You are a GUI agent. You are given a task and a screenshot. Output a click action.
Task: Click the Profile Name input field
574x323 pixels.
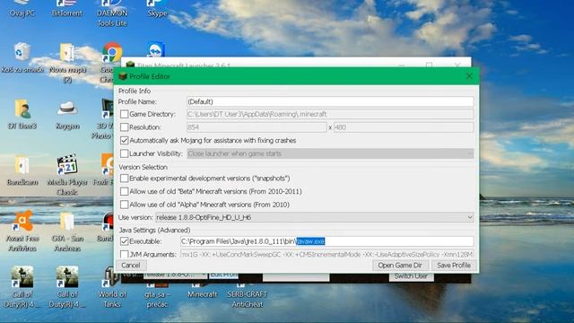coord(330,101)
